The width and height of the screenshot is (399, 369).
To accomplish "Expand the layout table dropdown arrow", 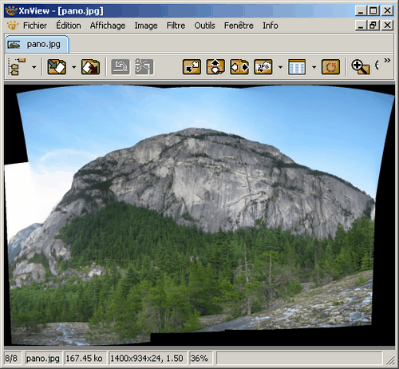I will tap(314, 67).
